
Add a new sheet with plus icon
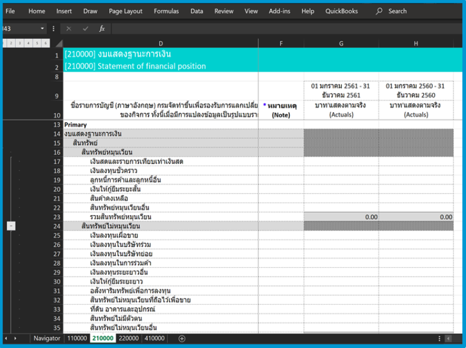coord(182,339)
